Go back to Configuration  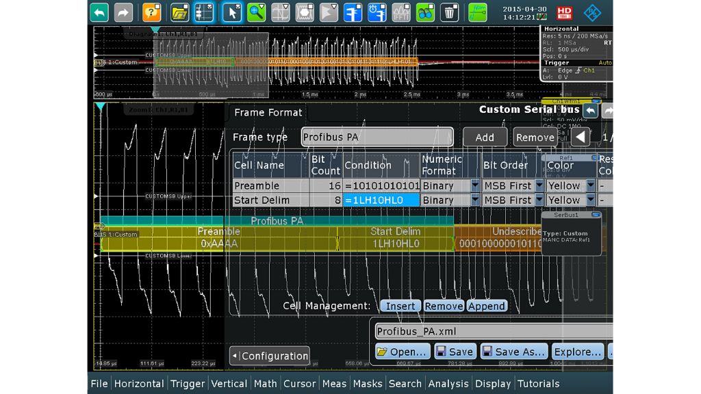(270, 356)
